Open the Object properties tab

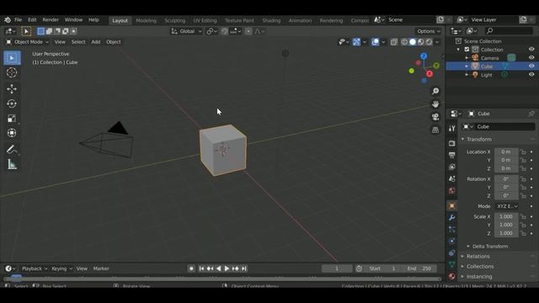tap(451, 205)
